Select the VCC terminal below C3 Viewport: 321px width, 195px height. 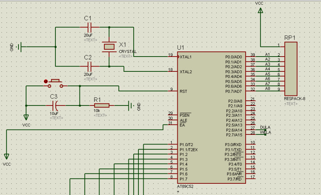pyautogui.click(x=26, y=117)
